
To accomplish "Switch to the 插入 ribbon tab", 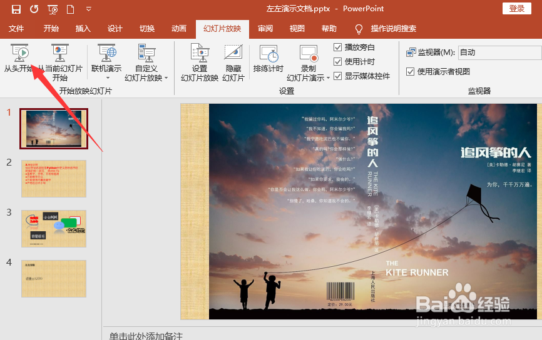I will tap(83, 29).
